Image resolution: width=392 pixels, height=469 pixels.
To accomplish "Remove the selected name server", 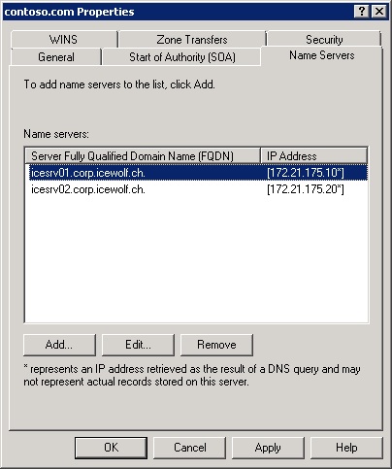I will pos(216,345).
